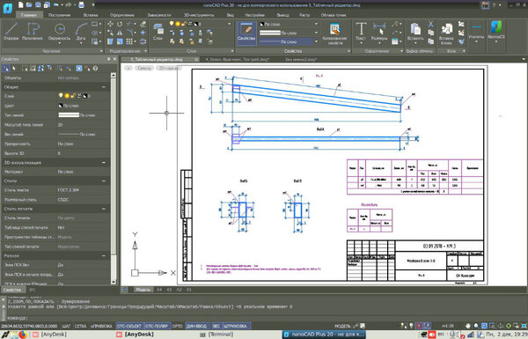The width and height of the screenshot is (528, 339).
Task: Select the Текст text tool
Action: [361, 32]
